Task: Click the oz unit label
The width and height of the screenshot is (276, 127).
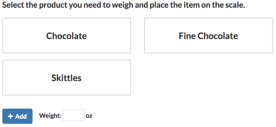Action: pos(89,116)
